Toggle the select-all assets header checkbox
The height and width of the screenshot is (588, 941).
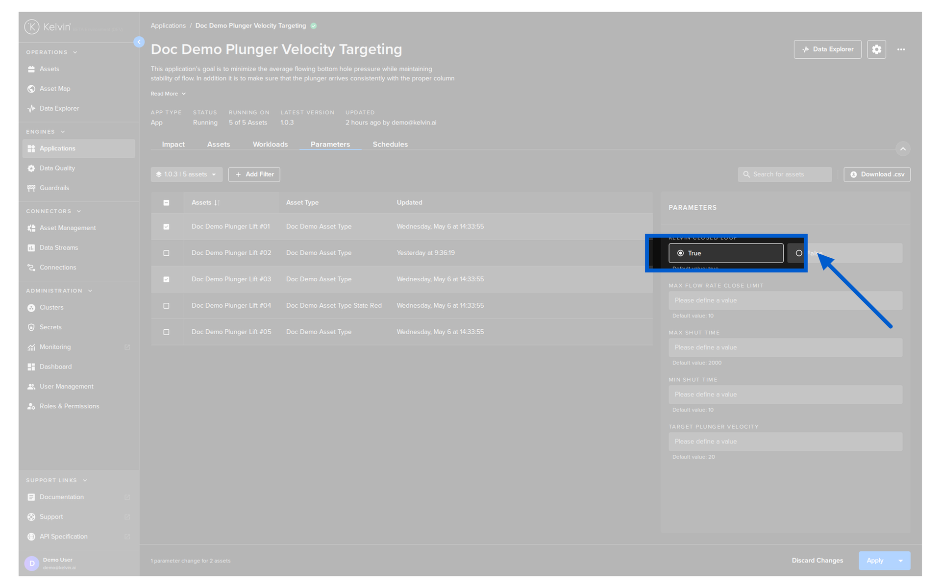point(166,202)
